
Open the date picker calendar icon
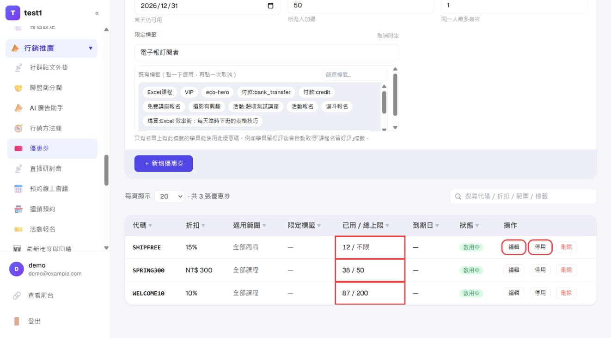pyautogui.click(x=270, y=6)
